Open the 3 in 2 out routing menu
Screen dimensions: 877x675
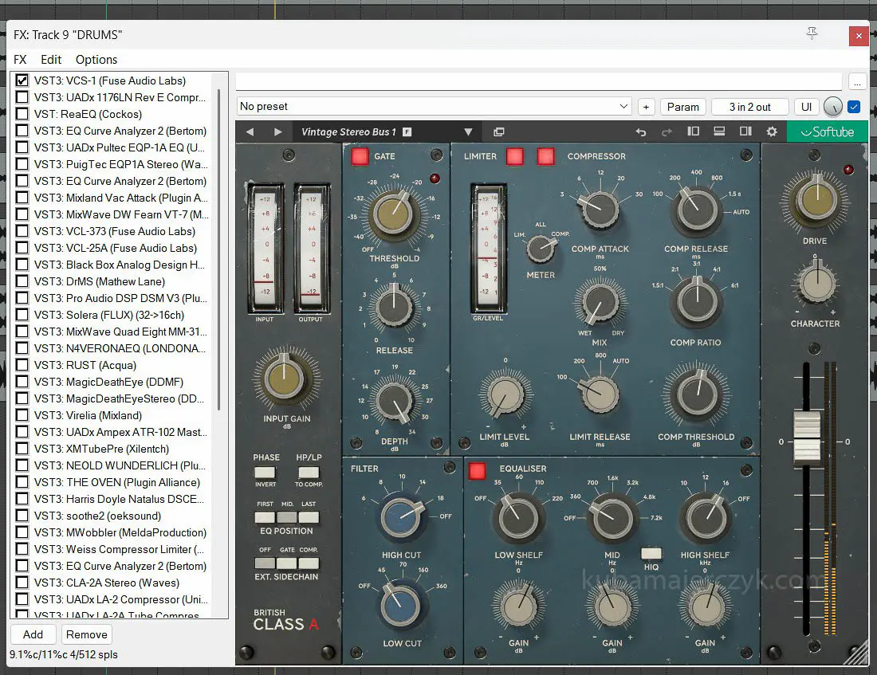click(749, 107)
